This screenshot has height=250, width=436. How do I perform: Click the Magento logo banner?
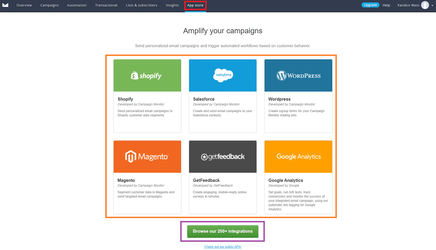(147, 157)
